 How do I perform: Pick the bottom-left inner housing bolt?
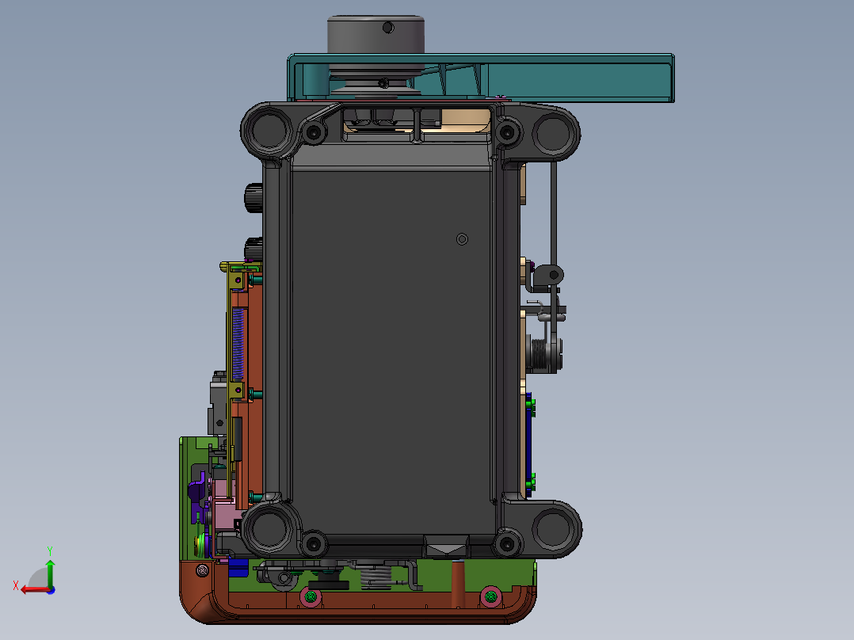click(x=314, y=543)
